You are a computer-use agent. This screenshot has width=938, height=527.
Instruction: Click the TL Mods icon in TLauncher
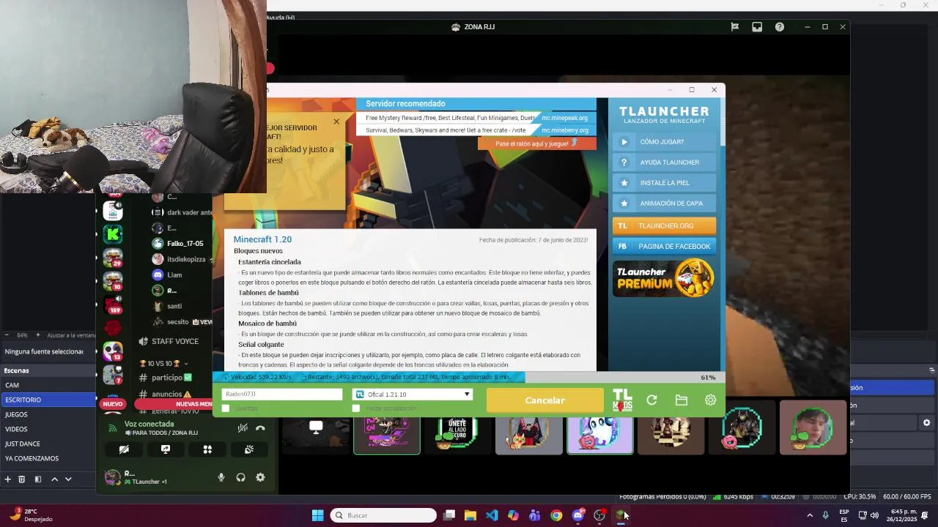click(622, 400)
